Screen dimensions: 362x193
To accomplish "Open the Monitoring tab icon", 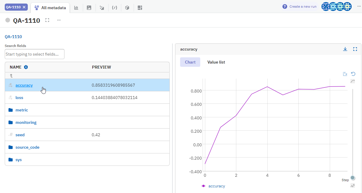I will 102,8.
